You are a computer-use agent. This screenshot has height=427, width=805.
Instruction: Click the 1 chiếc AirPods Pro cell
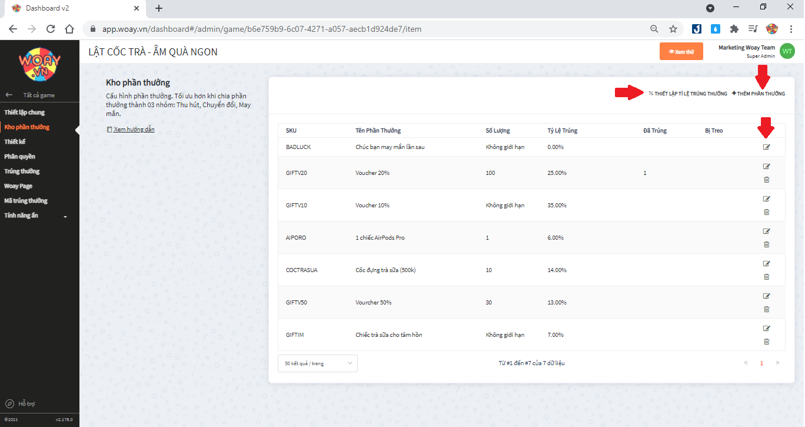click(x=380, y=238)
